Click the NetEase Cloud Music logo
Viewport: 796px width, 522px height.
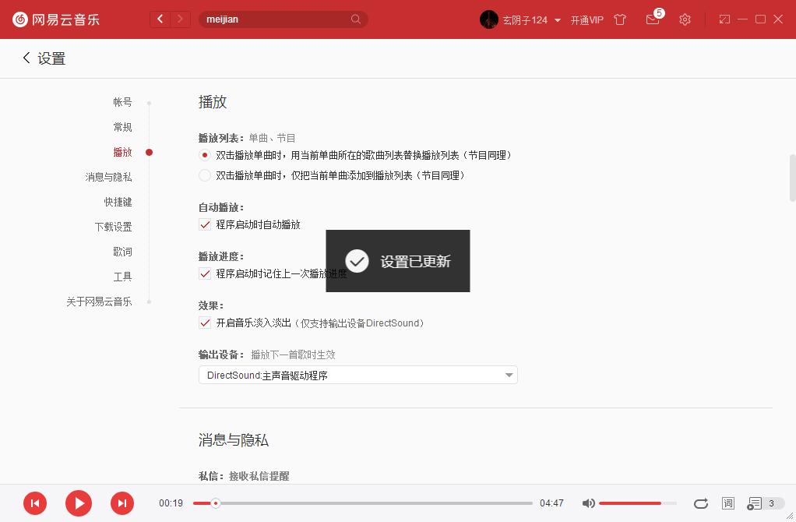coord(58,19)
